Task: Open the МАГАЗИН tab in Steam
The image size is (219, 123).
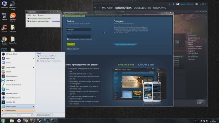Action: (107, 8)
